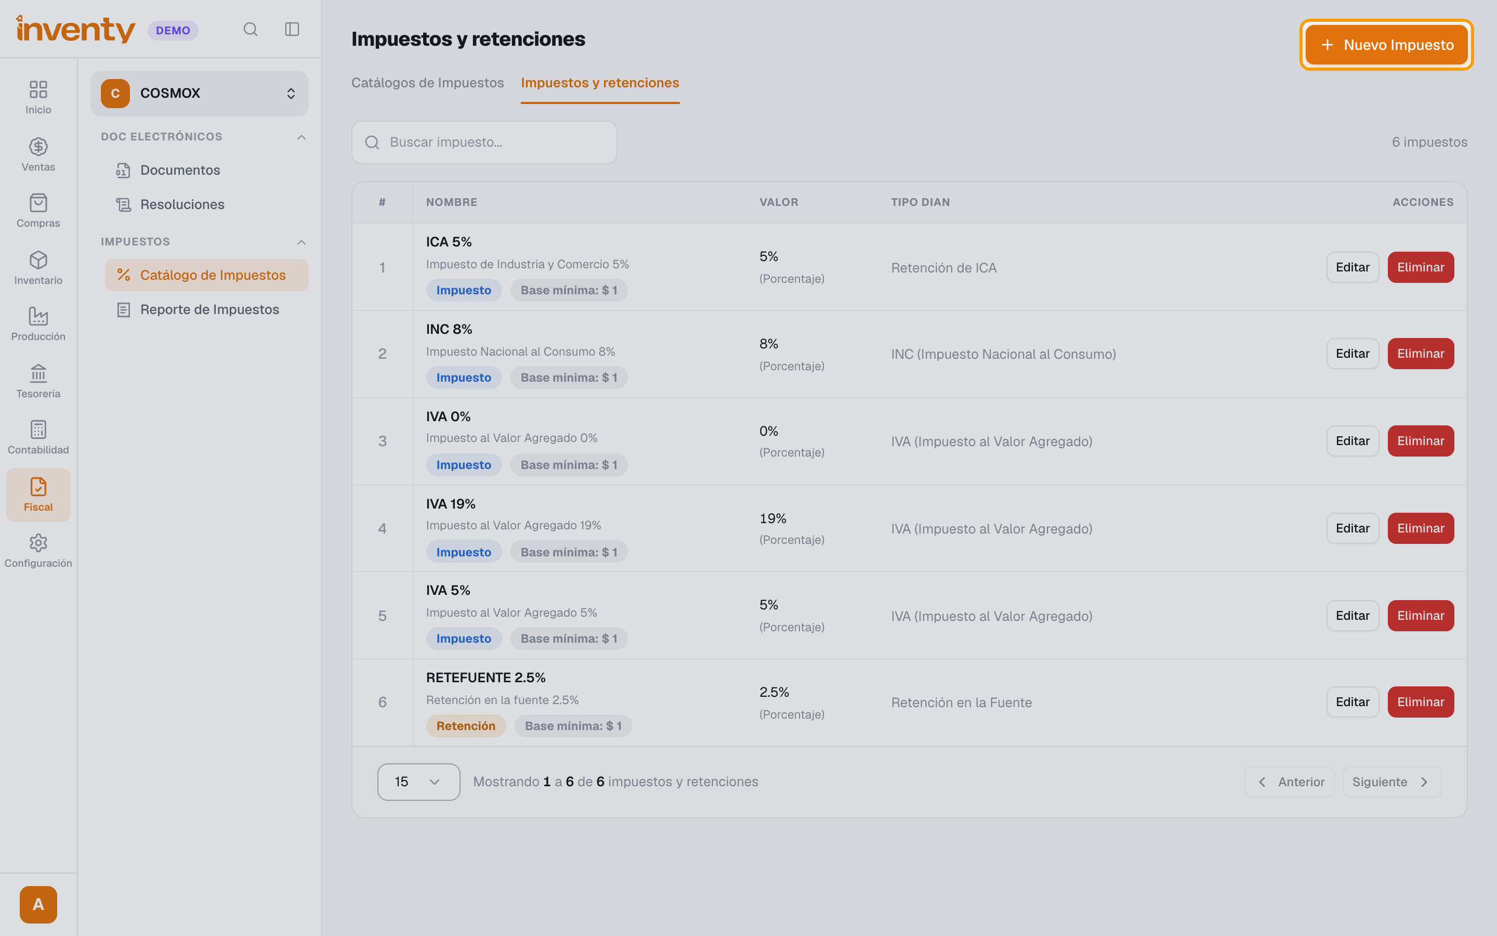Edit the IVA 5% tax row

1352,615
